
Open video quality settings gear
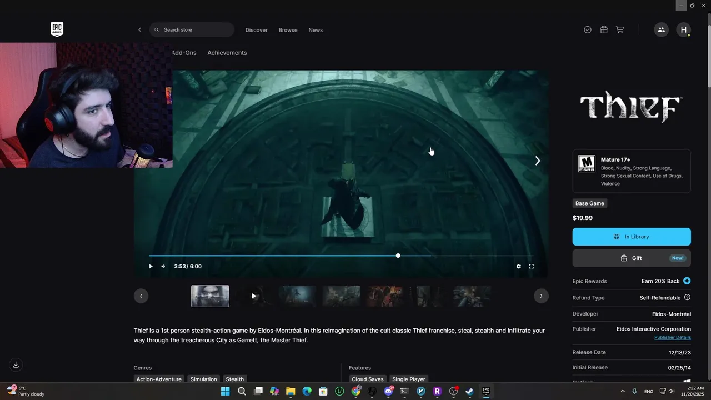coord(519,266)
